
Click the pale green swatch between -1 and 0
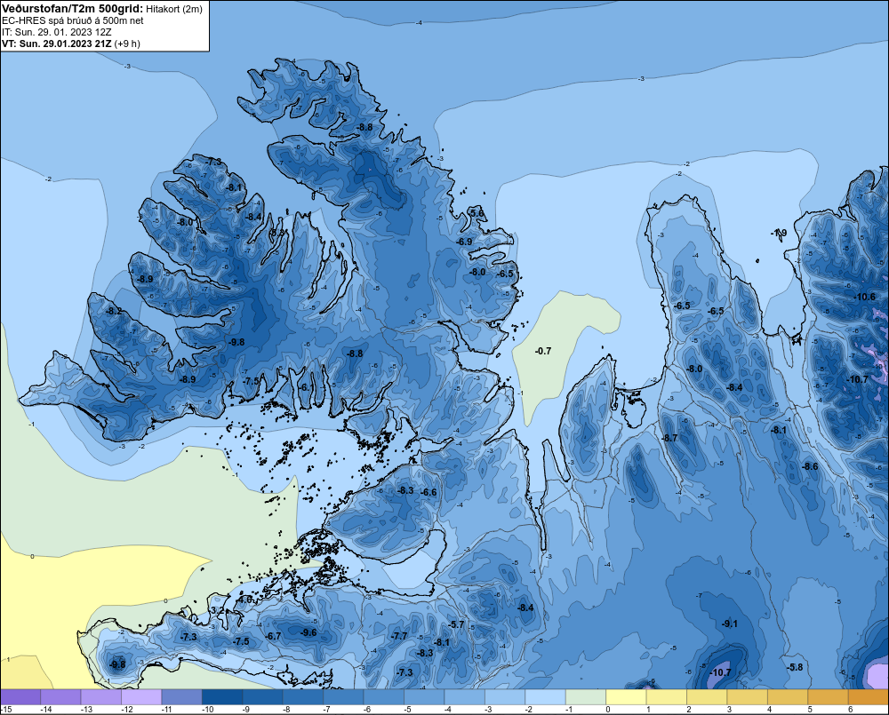pyautogui.click(x=586, y=697)
